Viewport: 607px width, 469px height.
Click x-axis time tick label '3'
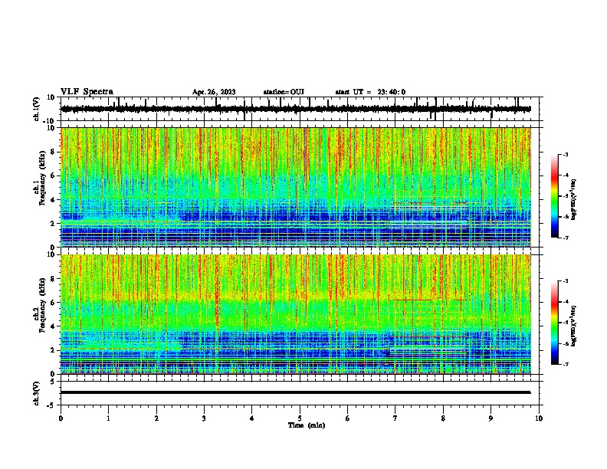click(x=204, y=418)
